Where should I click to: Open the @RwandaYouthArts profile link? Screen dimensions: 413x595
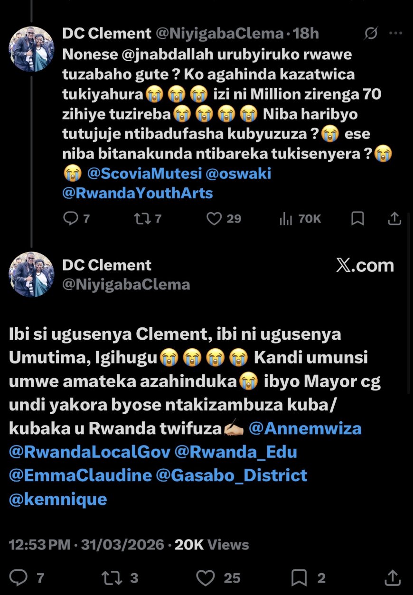coord(138,193)
